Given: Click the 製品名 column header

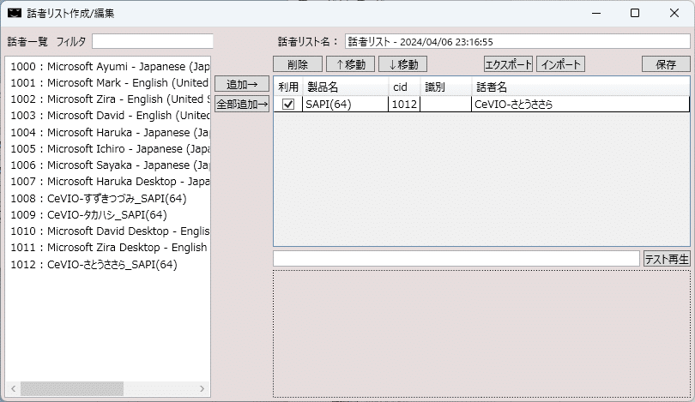Looking at the screenshot, I should click(x=345, y=87).
